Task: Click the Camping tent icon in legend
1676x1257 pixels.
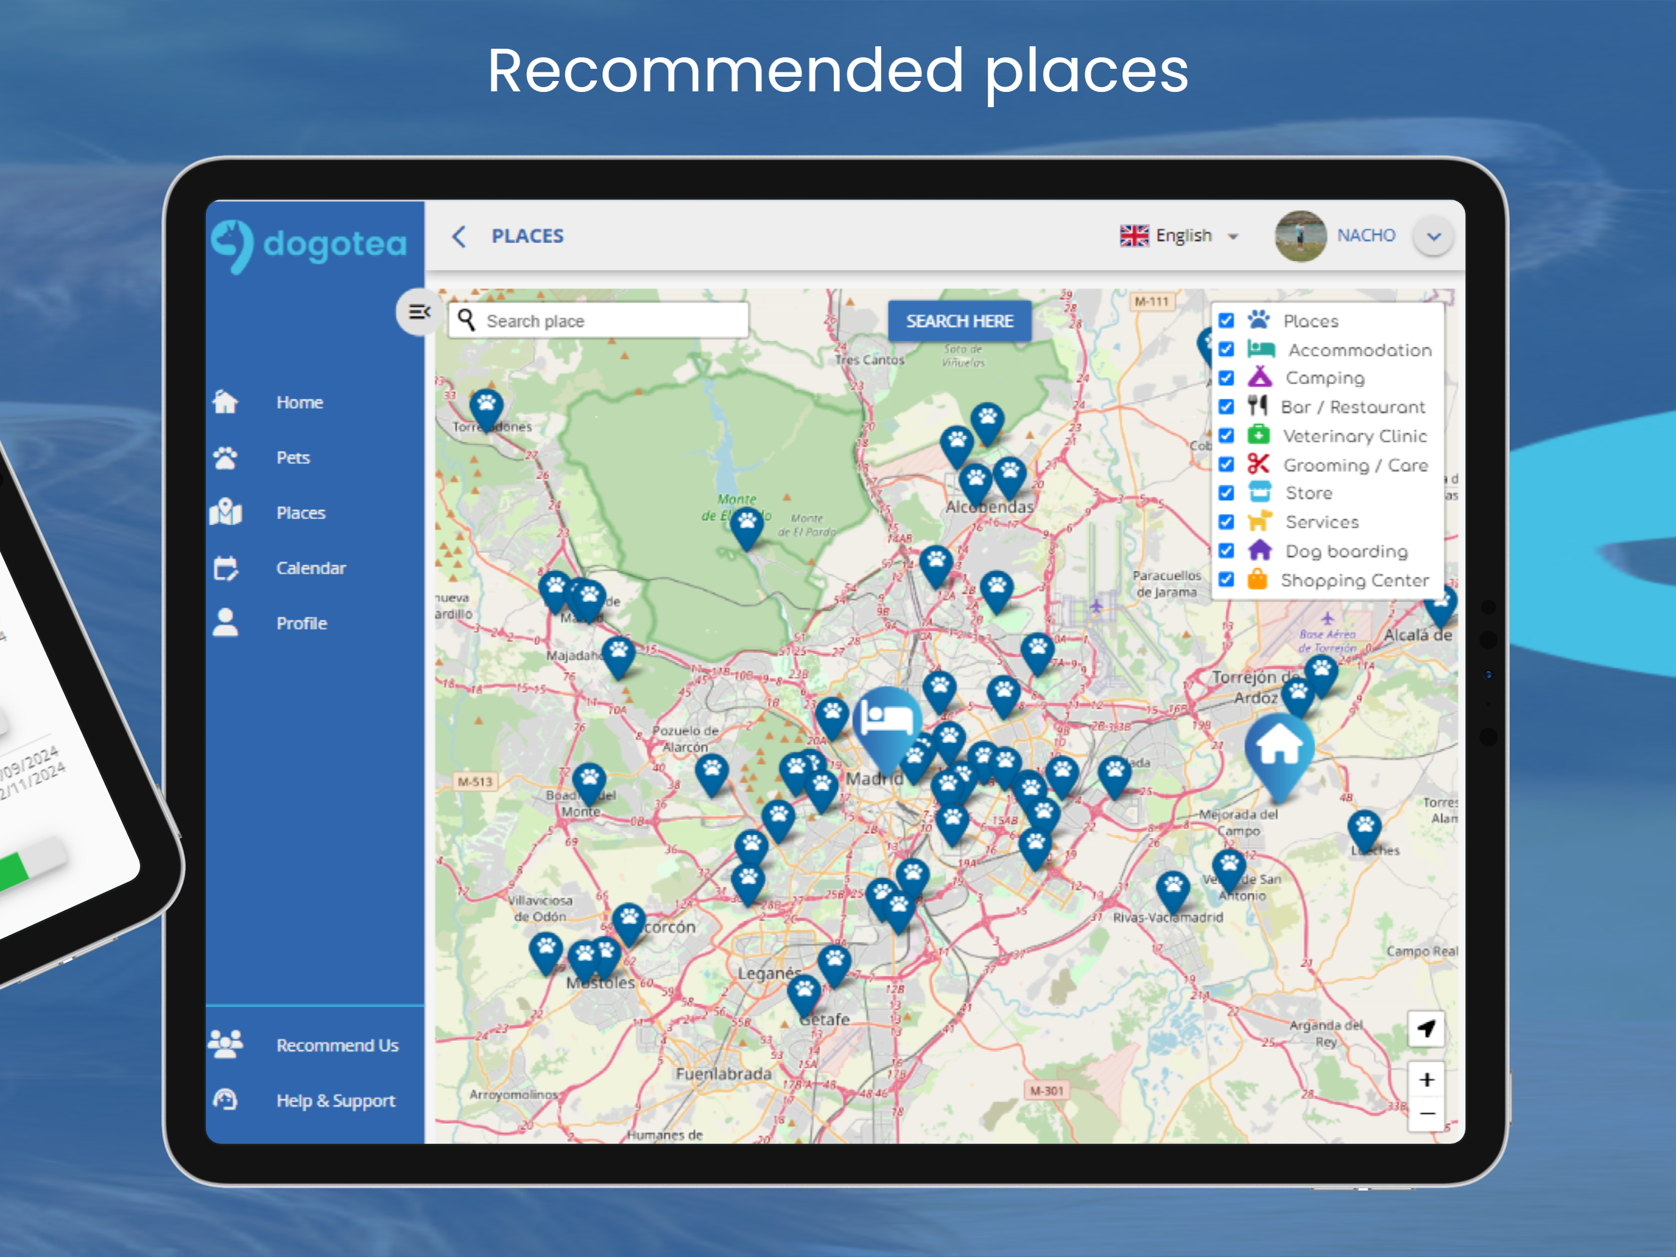Action: pos(1259,376)
